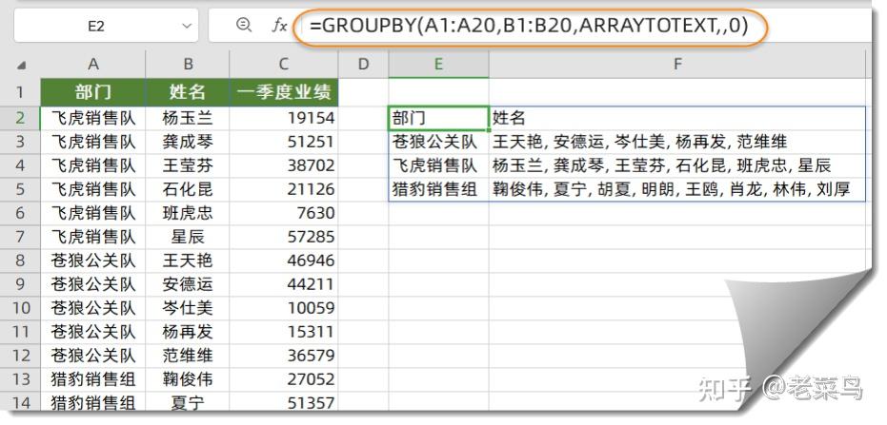Select the value 15311
The width and height of the screenshot is (887, 425).
coord(284,331)
